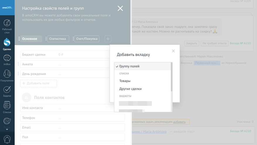Go to Сделки in the sidebar
The image size is (257, 145).
(x=7, y=43)
